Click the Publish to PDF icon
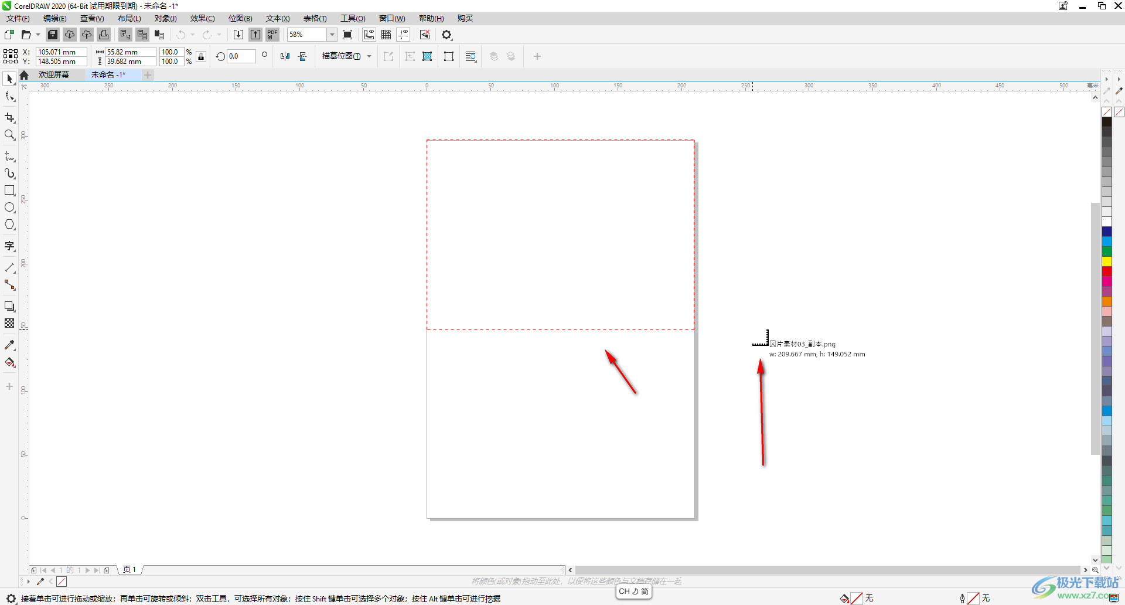Screen dimensions: 1125x605 (272, 35)
